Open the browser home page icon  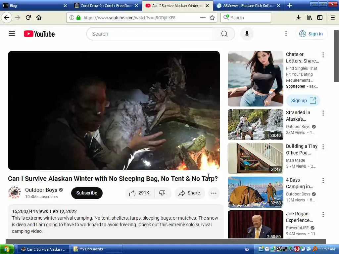coord(39,18)
